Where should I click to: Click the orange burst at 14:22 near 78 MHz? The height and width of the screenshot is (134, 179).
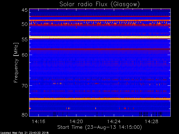pyautogui.click(x=96, y=108)
